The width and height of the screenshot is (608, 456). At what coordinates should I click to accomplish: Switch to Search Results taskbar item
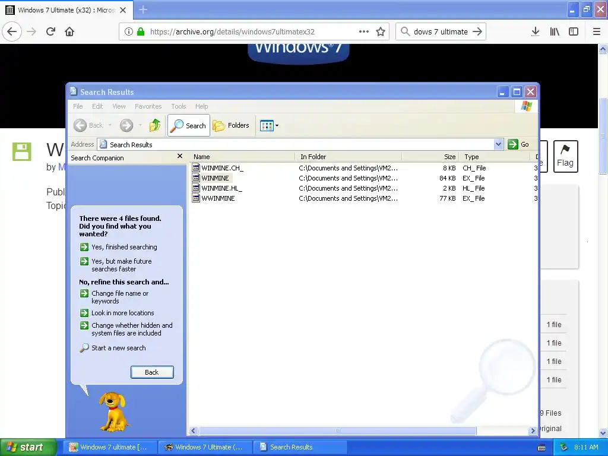[300, 447]
